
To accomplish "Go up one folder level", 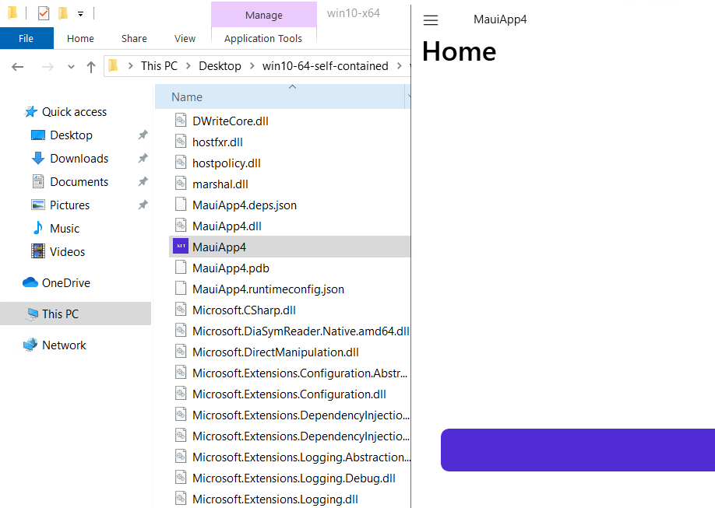I will (x=91, y=67).
